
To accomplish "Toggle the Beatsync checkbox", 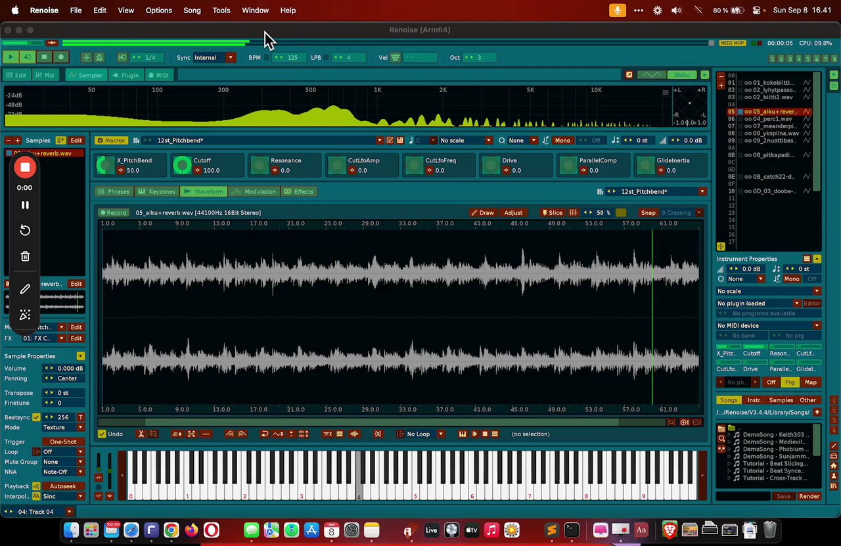I will pos(36,417).
